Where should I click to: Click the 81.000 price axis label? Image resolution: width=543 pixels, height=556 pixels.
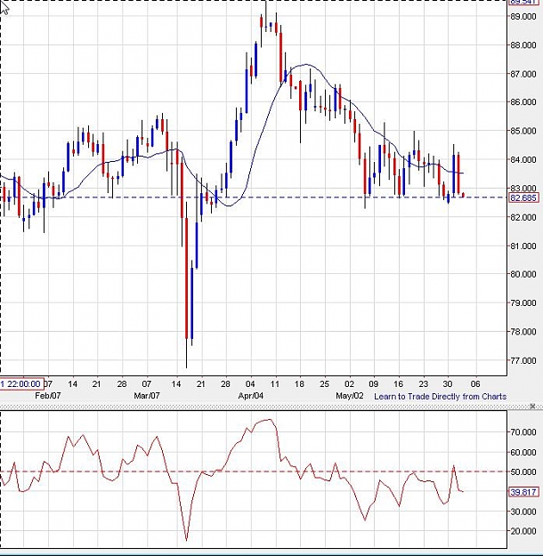point(523,246)
